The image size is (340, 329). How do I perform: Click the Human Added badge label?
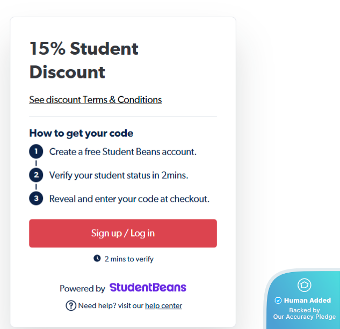(x=307, y=301)
